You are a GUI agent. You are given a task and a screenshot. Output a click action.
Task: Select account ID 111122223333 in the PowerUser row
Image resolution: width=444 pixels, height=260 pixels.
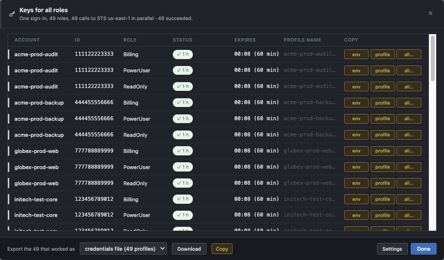click(94, 70)
